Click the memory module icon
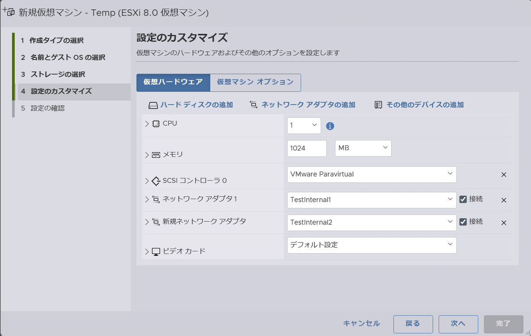 point(156,155)
